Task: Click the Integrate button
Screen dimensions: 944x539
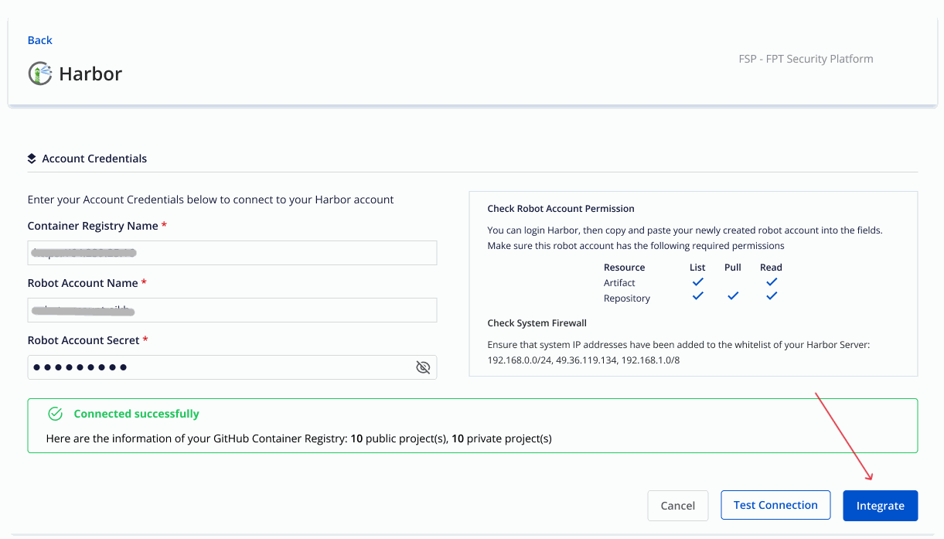Action: pos(880,505)
